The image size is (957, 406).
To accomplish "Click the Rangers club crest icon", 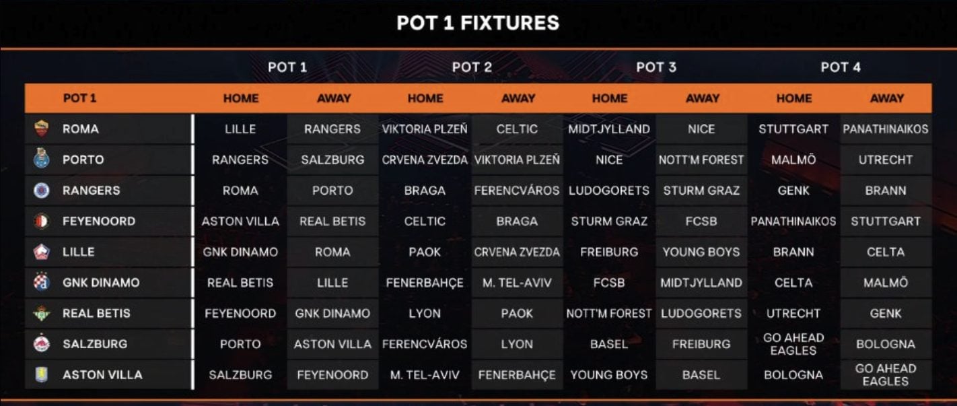I will pyautogui.click(x=42, y=191).
